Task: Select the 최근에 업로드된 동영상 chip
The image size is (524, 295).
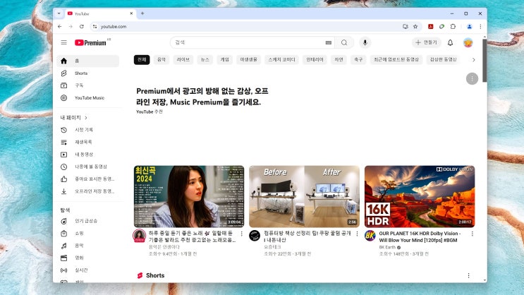Action: (x=396, y=59)
